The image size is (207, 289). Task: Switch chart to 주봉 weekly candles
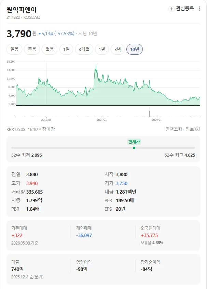pos(32,49)
